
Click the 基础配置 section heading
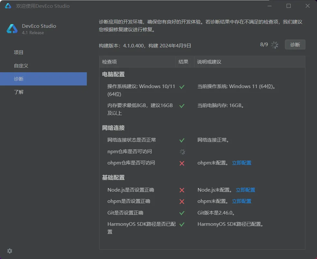113,178
